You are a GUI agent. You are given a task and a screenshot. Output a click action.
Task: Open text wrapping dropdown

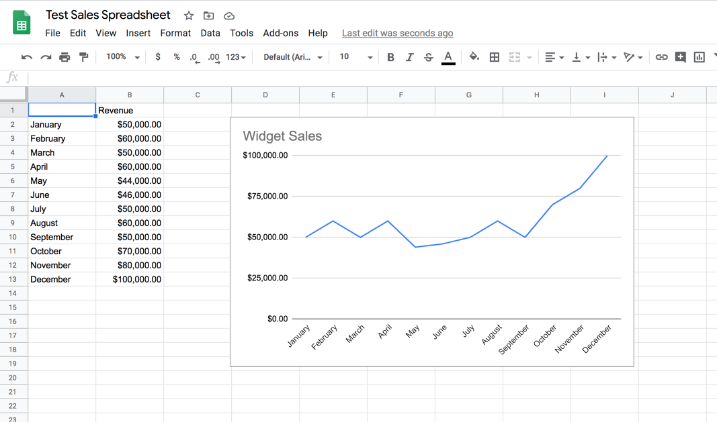[607, 57]
